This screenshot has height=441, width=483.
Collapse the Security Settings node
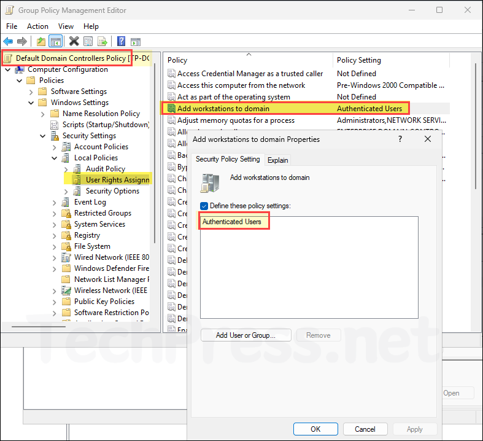point(42,136)
